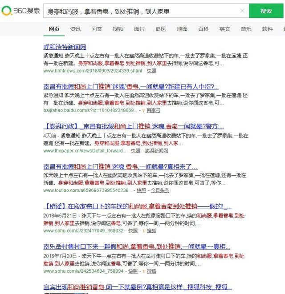
Task: Open the 图片 tab
Action: (x=139, y=29)
